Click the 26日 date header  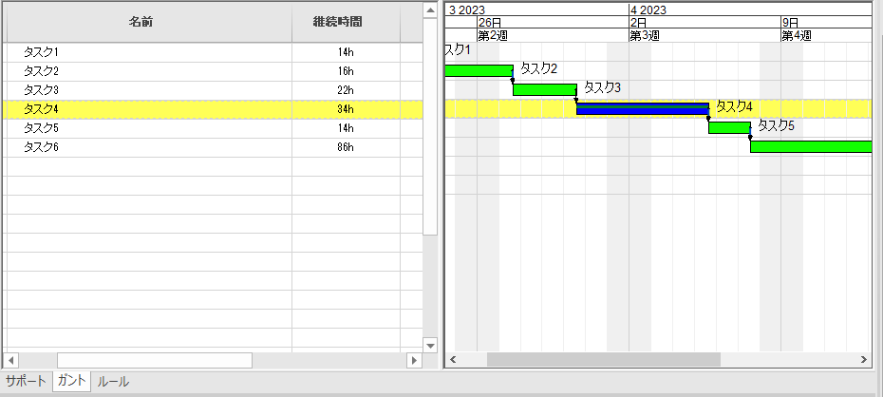(x=489, y=23)
